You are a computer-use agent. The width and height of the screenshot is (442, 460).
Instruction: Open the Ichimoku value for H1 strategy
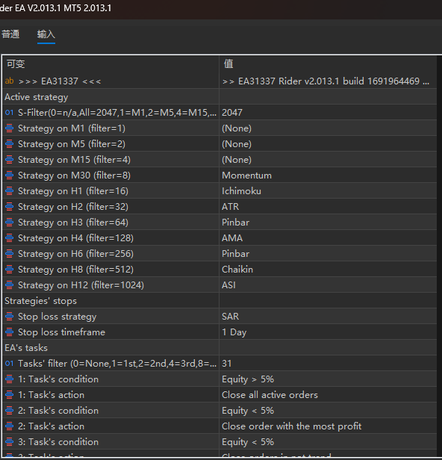click(x=328, y=191)
